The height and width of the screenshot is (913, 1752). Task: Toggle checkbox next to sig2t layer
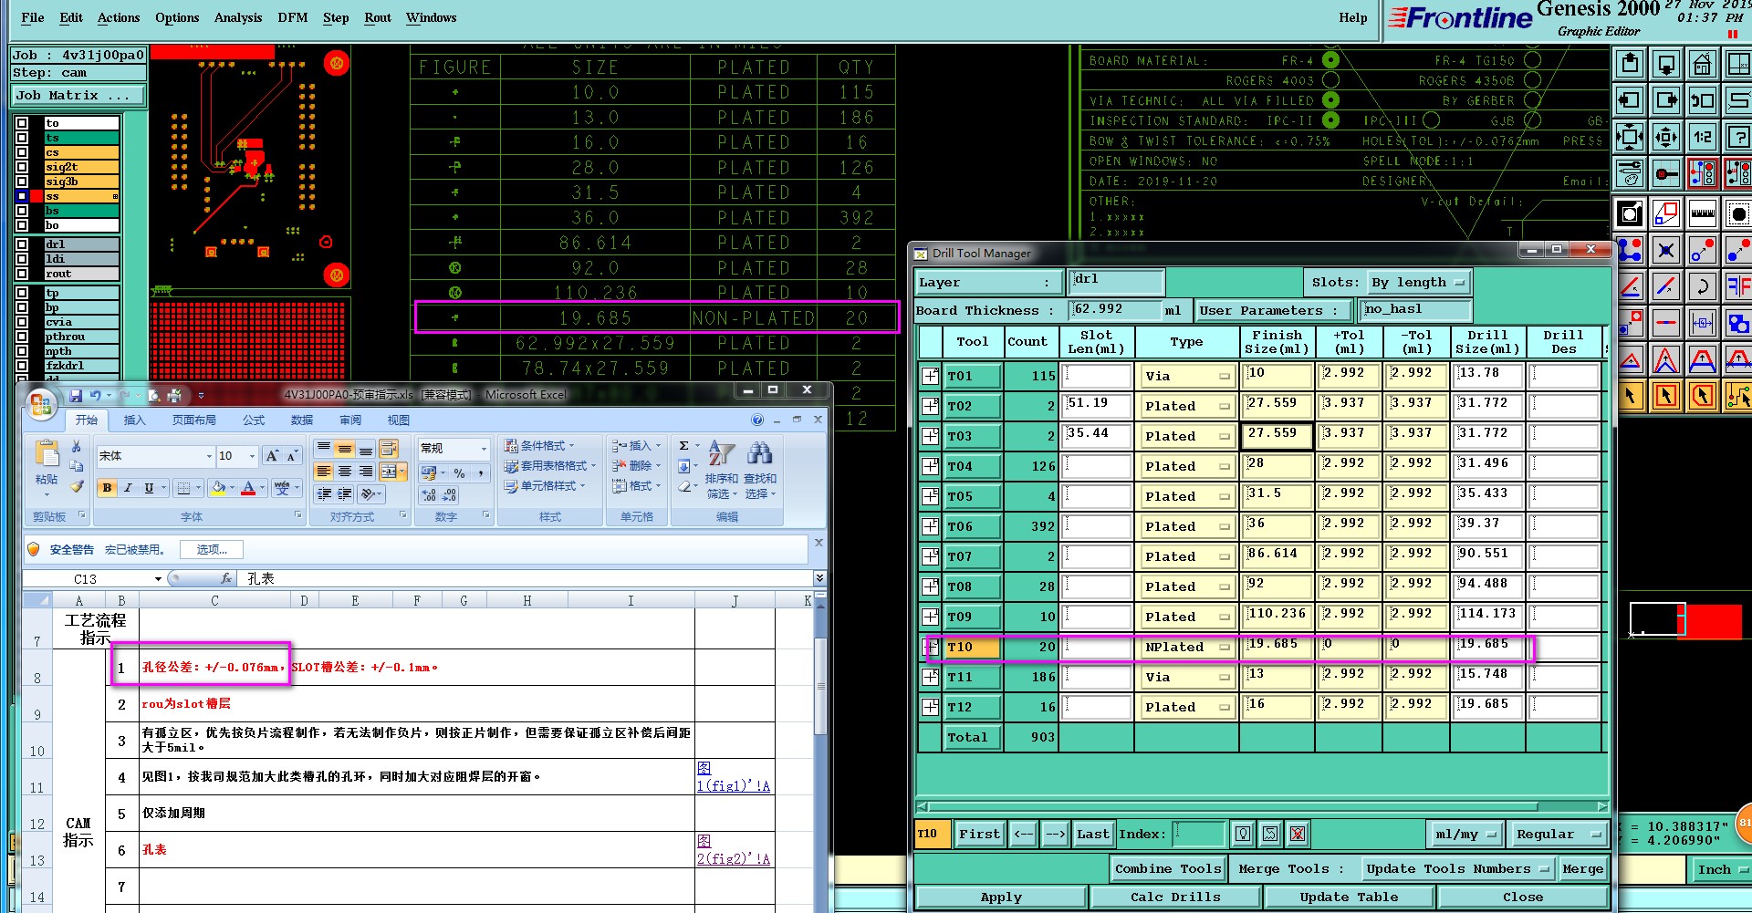[x=22, y=167]
